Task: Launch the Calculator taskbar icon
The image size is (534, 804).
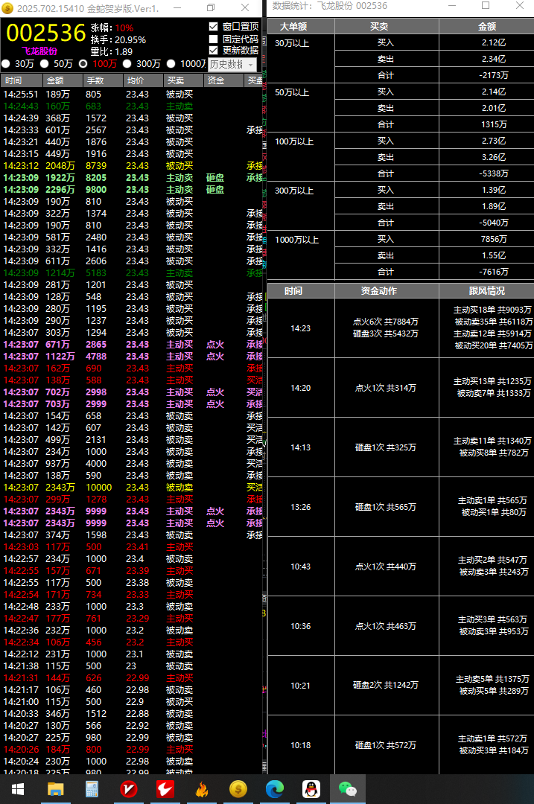Action: pyautogui.click(x=92, y=788)
